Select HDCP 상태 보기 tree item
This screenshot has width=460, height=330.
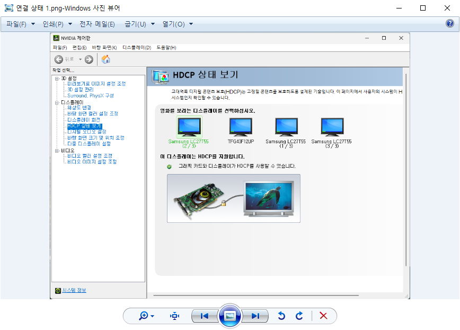click(x=85, y=126)
